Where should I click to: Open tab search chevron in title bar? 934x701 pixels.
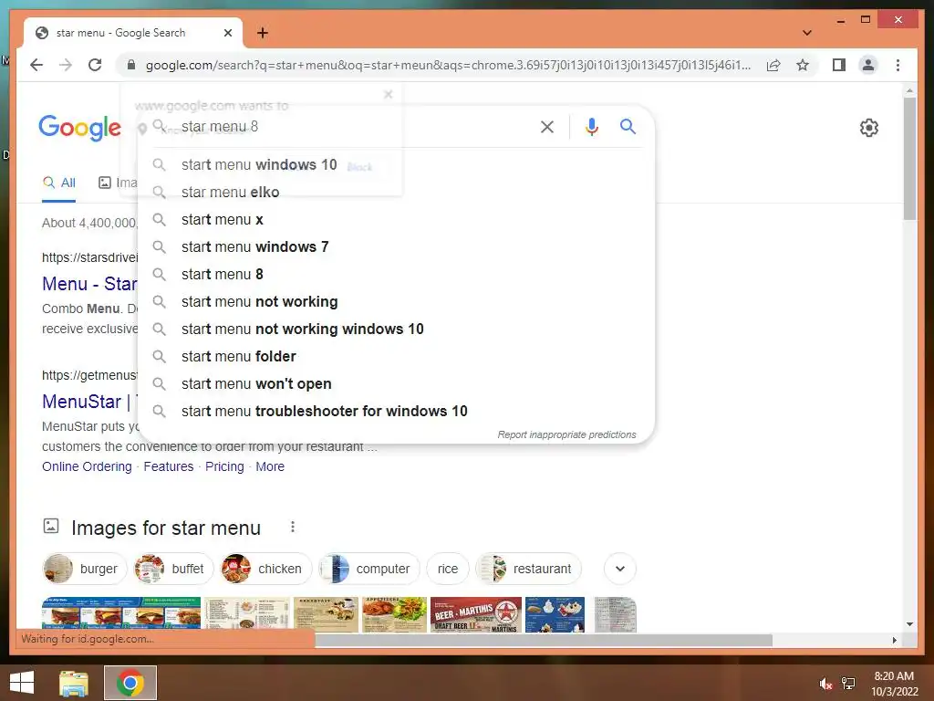[x=806, y=33]
